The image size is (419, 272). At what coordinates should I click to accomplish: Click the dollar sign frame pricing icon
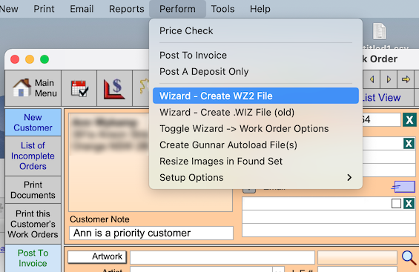114,88
